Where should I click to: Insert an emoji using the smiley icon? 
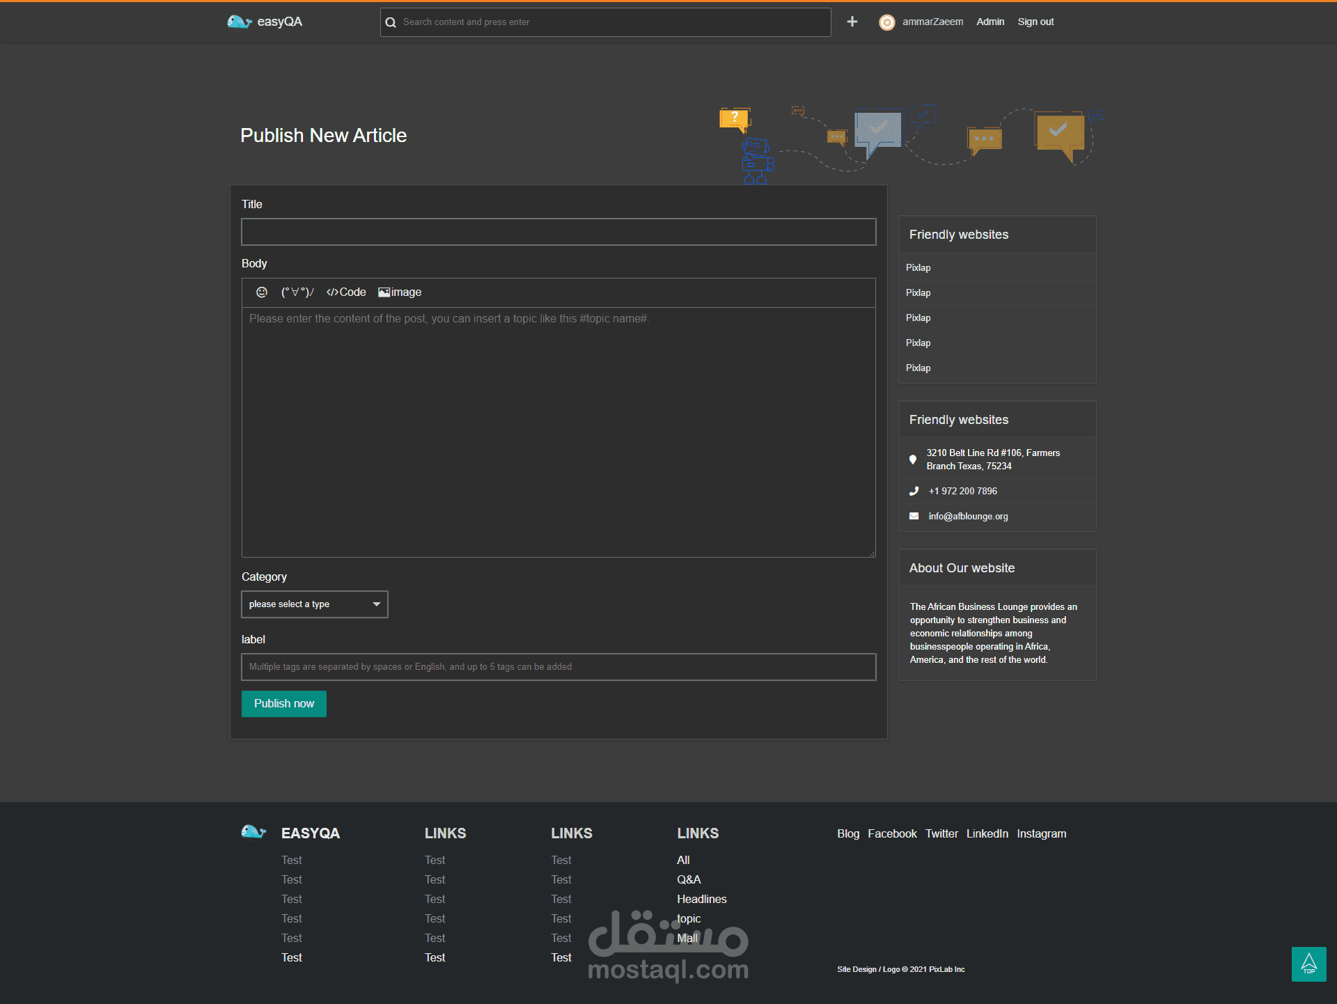[262, 292]
